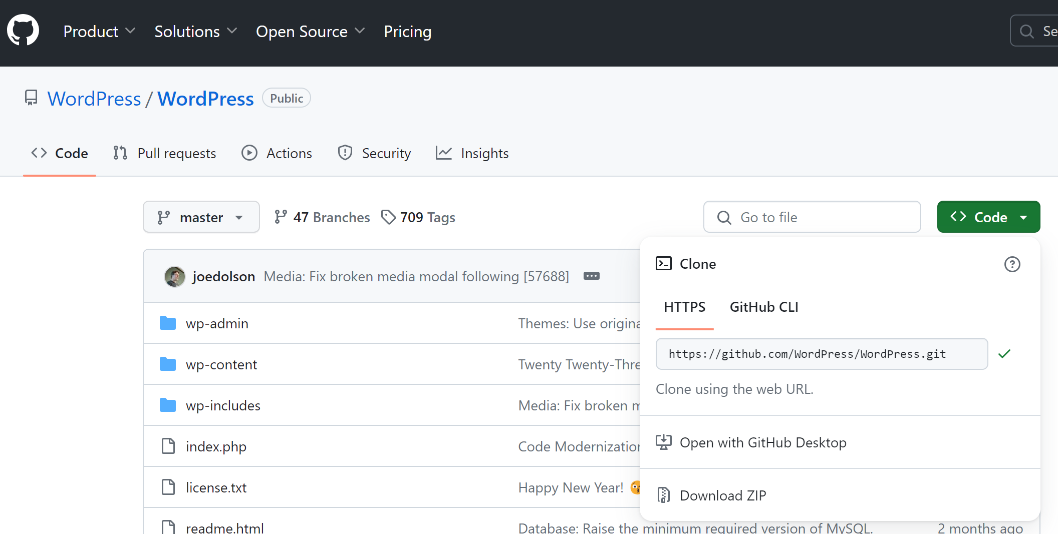The image size is (1058, 534).
Task: Click joedolson's avatar picture
Action: [175, 276]
